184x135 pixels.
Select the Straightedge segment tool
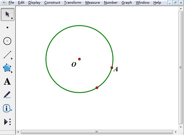coord(7,54)
